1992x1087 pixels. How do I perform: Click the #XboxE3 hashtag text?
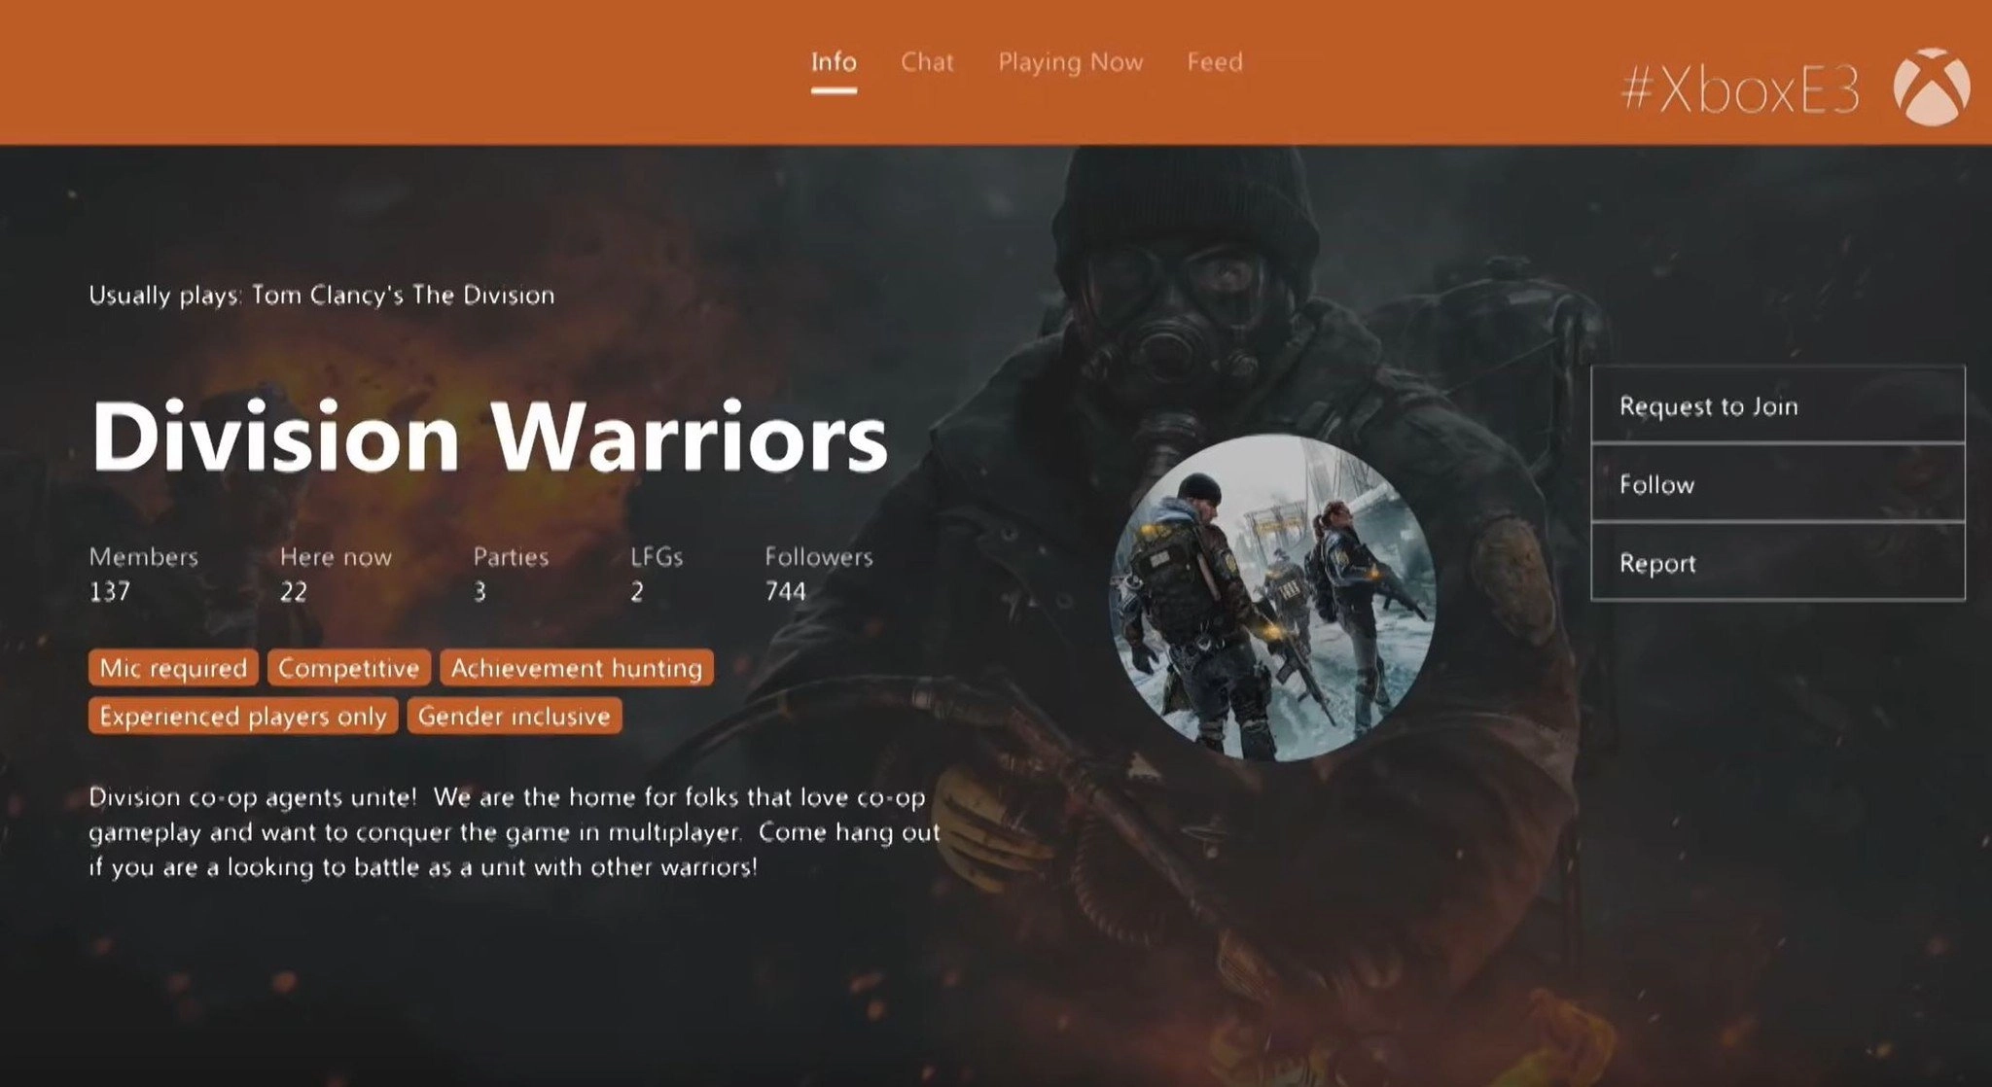click(x=1741, y=90)
